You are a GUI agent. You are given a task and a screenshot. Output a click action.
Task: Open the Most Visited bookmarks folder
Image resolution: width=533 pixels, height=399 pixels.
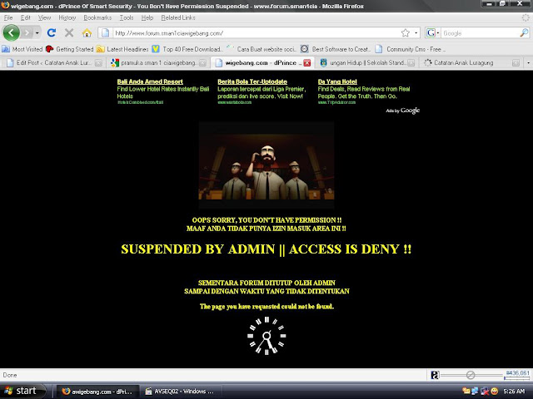pos(22,49)
